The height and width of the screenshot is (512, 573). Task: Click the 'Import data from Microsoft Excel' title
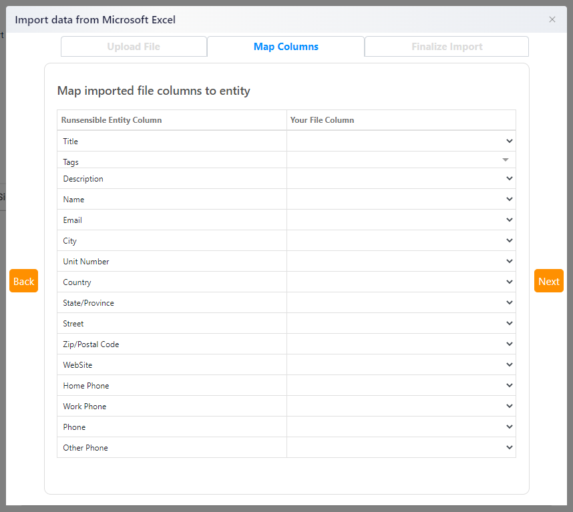click(x=95, y=20)
